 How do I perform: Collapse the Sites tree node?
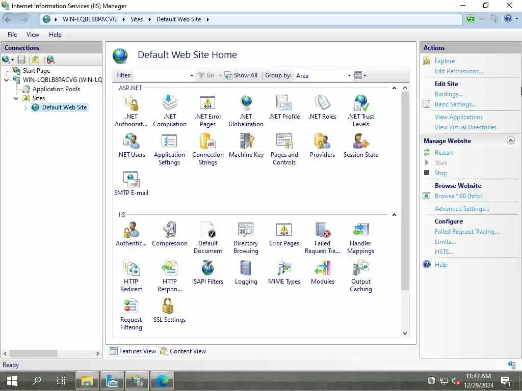pyautogui.click(x=16, y=98)
